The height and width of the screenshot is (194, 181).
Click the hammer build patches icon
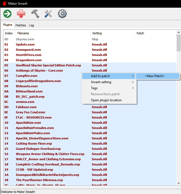35,14
